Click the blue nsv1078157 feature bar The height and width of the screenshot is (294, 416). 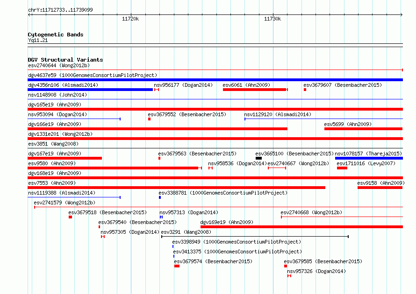369,158
